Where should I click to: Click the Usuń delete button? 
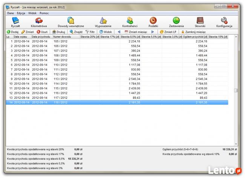(x=42, y=32)
